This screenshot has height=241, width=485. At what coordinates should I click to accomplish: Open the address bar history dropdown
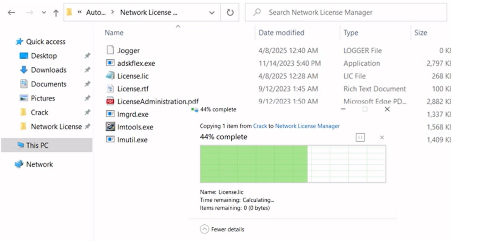212,13
